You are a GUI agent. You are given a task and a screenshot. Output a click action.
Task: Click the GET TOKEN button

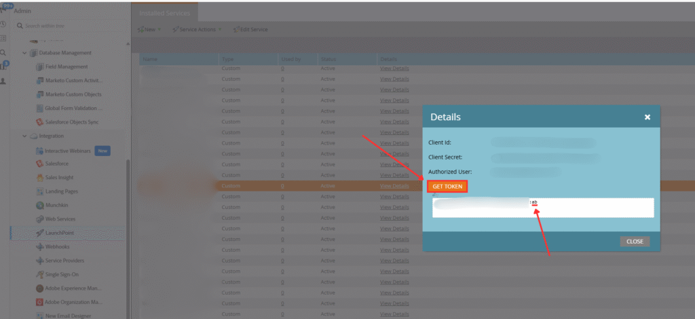447,187
